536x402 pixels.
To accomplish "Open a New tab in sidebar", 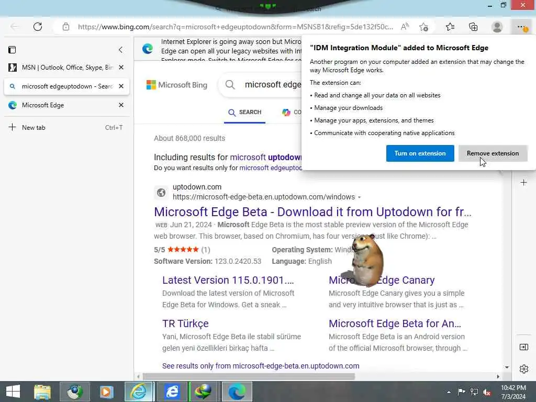I will (x=65, y=128).
